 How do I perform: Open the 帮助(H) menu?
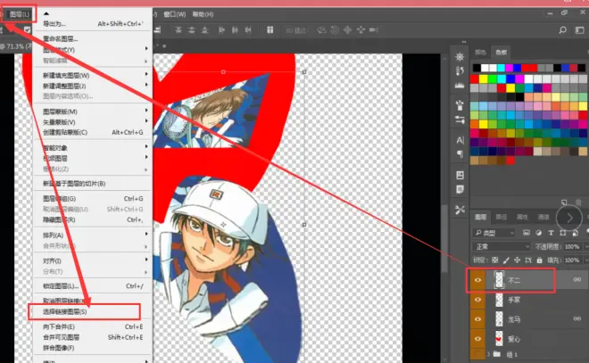(x=203, y=14)
